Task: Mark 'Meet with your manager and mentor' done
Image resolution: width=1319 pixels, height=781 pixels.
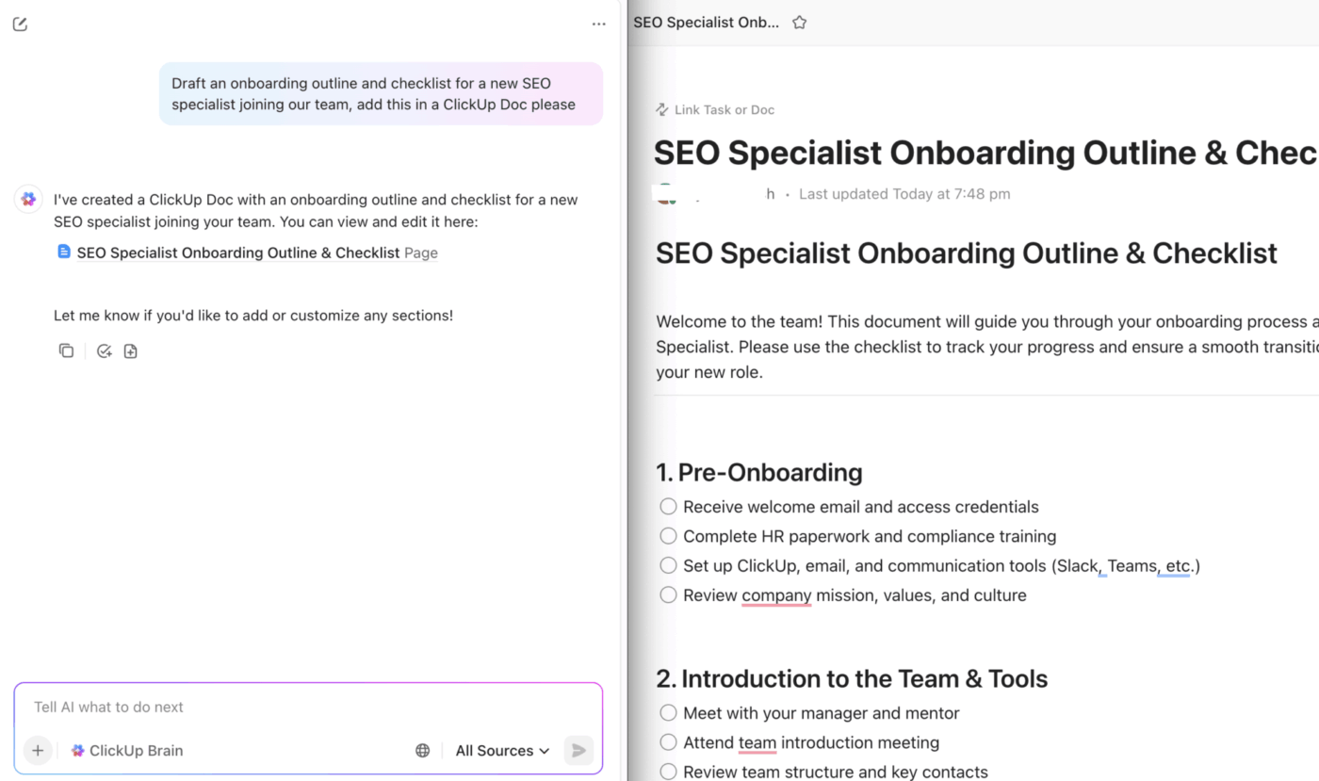Action: point(668,713)
